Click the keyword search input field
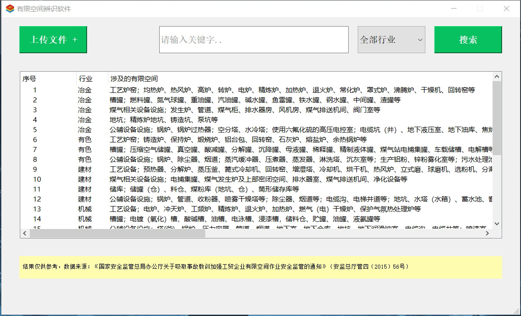Image resolution: width=521 pixels, height=316 pixels. click(254, 39)
